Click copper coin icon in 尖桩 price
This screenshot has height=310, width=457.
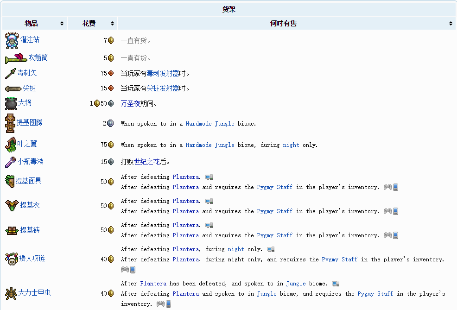point(111,89)
